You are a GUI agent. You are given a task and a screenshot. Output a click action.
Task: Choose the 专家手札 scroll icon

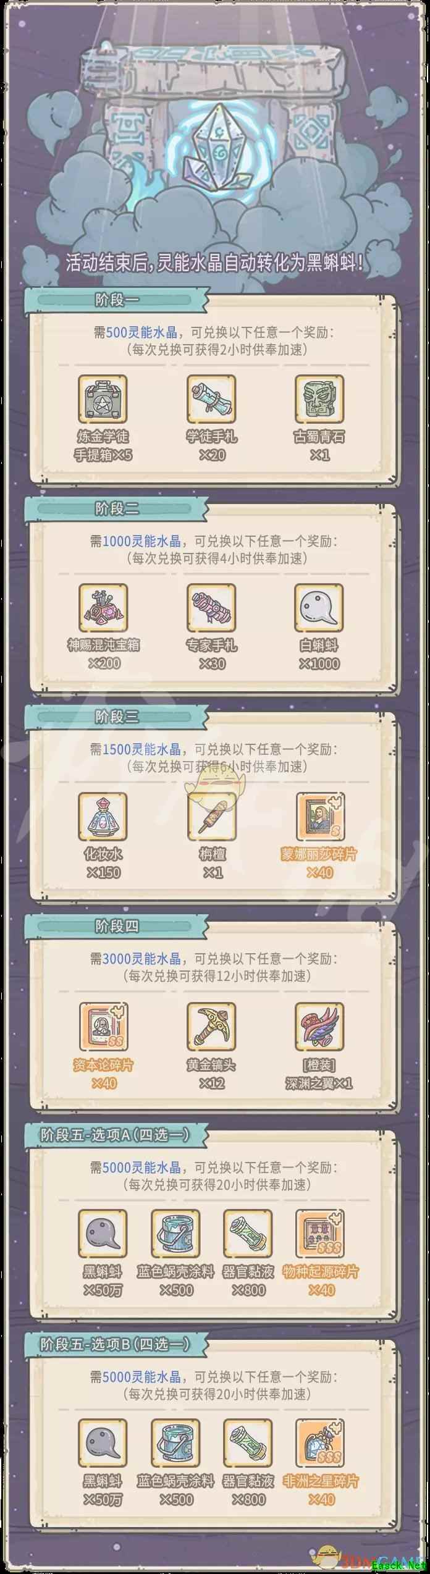(x=211, y=607)
